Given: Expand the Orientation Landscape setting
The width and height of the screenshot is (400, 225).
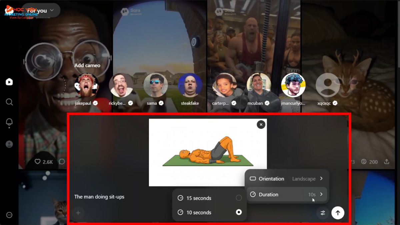Looking at the screenshot, I should 287,179.
